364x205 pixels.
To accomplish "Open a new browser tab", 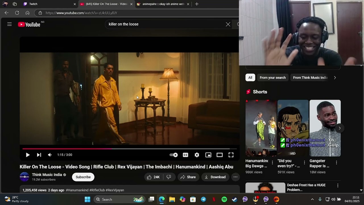I will pyautogui.click(x=197, y=4).
